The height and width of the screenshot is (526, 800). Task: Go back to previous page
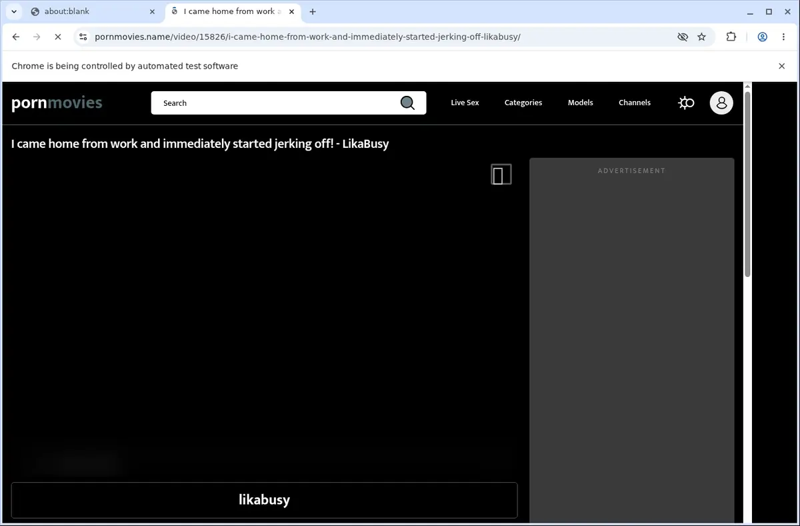(x=16, y=37)
